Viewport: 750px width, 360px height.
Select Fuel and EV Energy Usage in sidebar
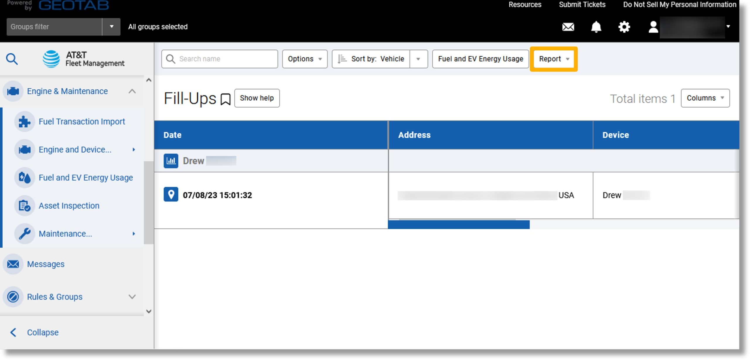86,178
